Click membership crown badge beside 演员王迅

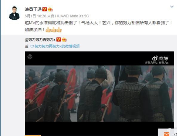(x=50, y=9)
